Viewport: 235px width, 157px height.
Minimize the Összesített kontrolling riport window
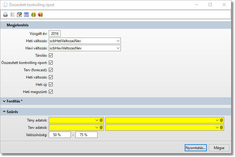(x=197, y=5)
